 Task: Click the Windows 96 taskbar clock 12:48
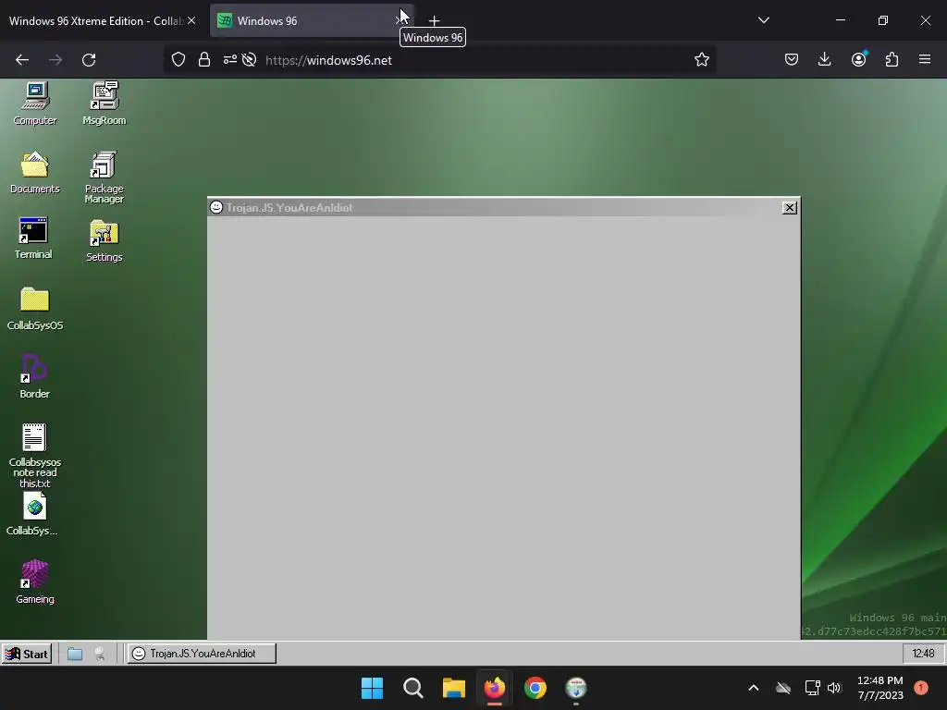tap(923, 654)
